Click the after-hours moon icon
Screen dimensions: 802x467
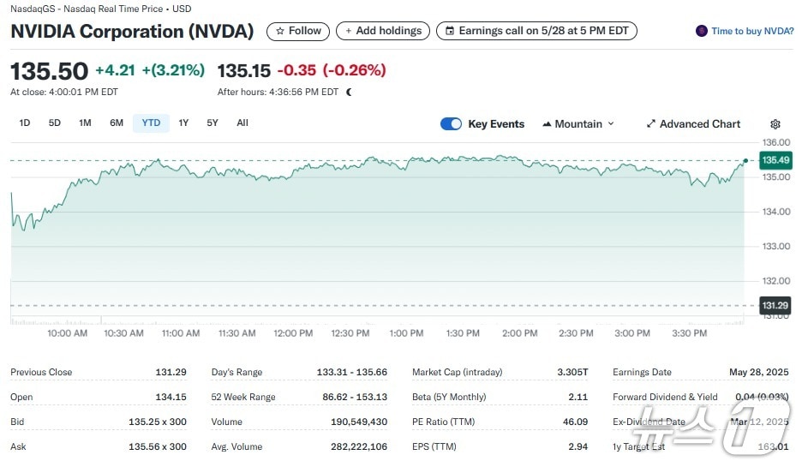tap(349, 93)
